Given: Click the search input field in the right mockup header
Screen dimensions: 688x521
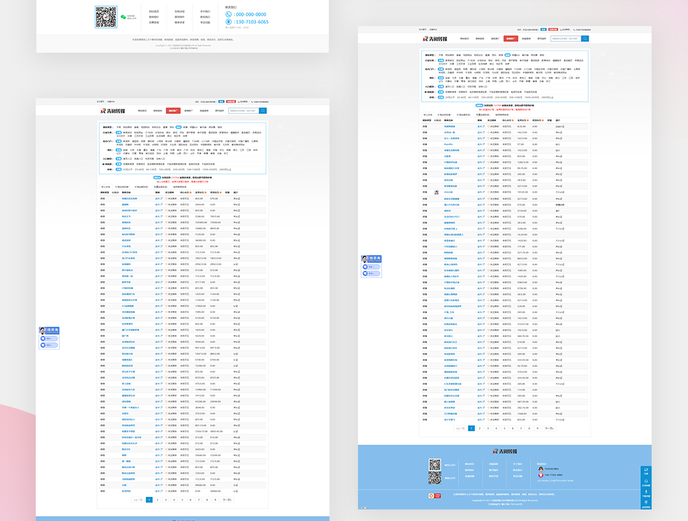Looking at the screenshot, I should pos(566,39).
